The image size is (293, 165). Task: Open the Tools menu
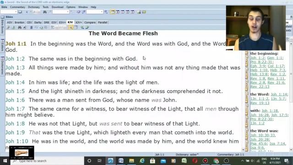[46, 7]
